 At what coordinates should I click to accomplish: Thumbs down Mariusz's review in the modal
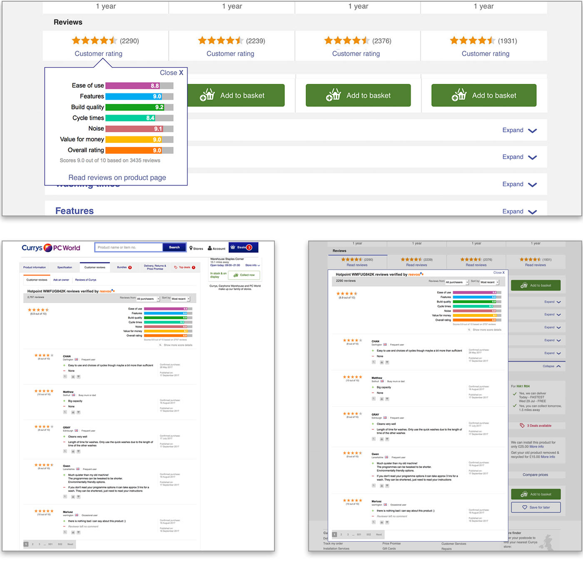point(387,522)
